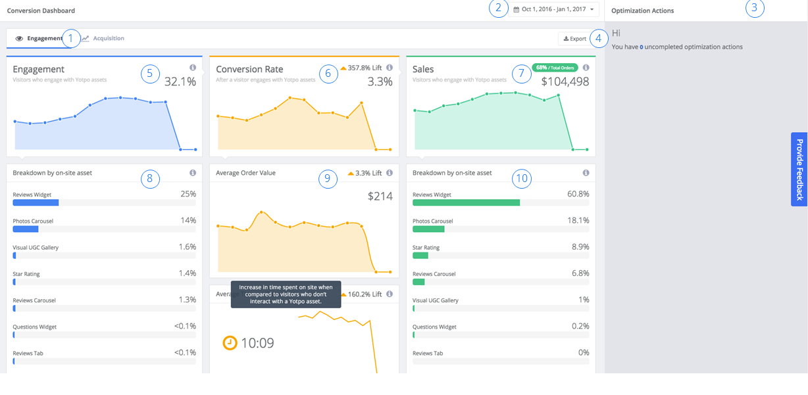Click the Photos Carousel green sales bar
Viewport: 808px width, 395px height.
coord(428,229)
